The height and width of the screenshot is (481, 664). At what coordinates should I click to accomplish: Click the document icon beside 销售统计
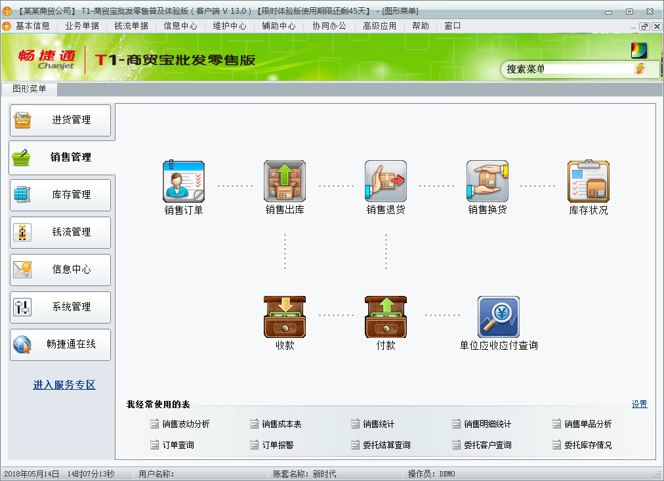click(355, 424)
